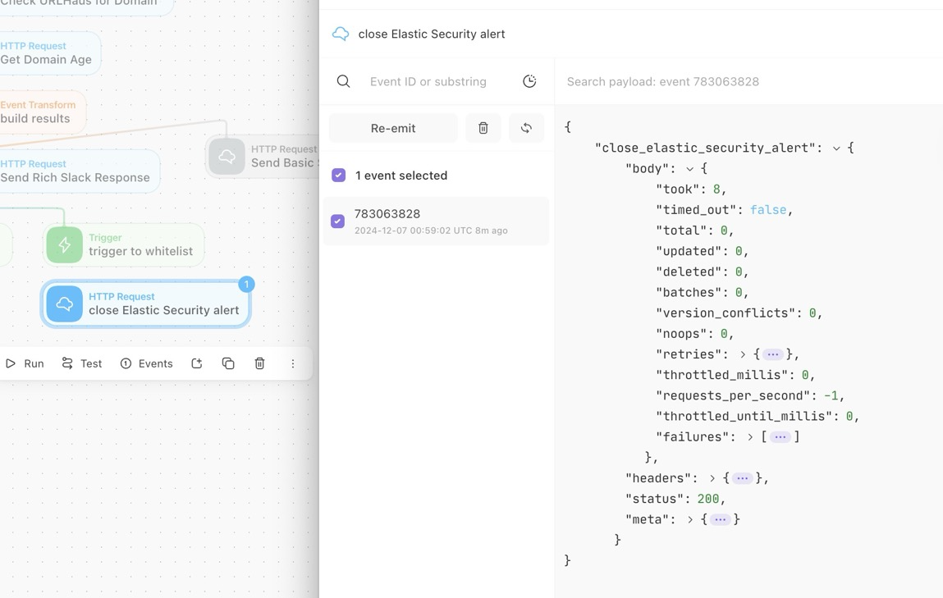943x598 pixels.
Task: Delete node via toolbar trash icon
Action: point(260,363)
